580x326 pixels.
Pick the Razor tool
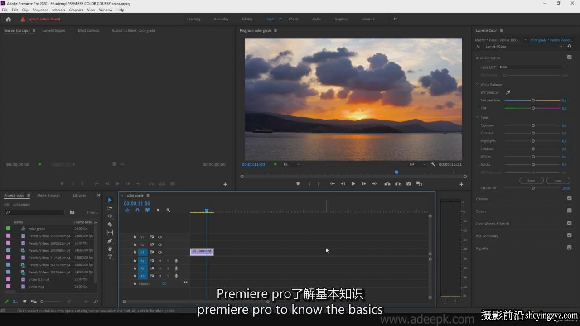(110, 224)
